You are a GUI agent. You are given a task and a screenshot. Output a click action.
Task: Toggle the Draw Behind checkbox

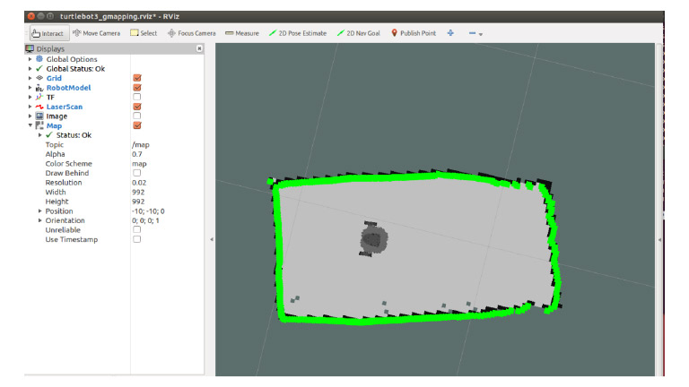[137, 173]
